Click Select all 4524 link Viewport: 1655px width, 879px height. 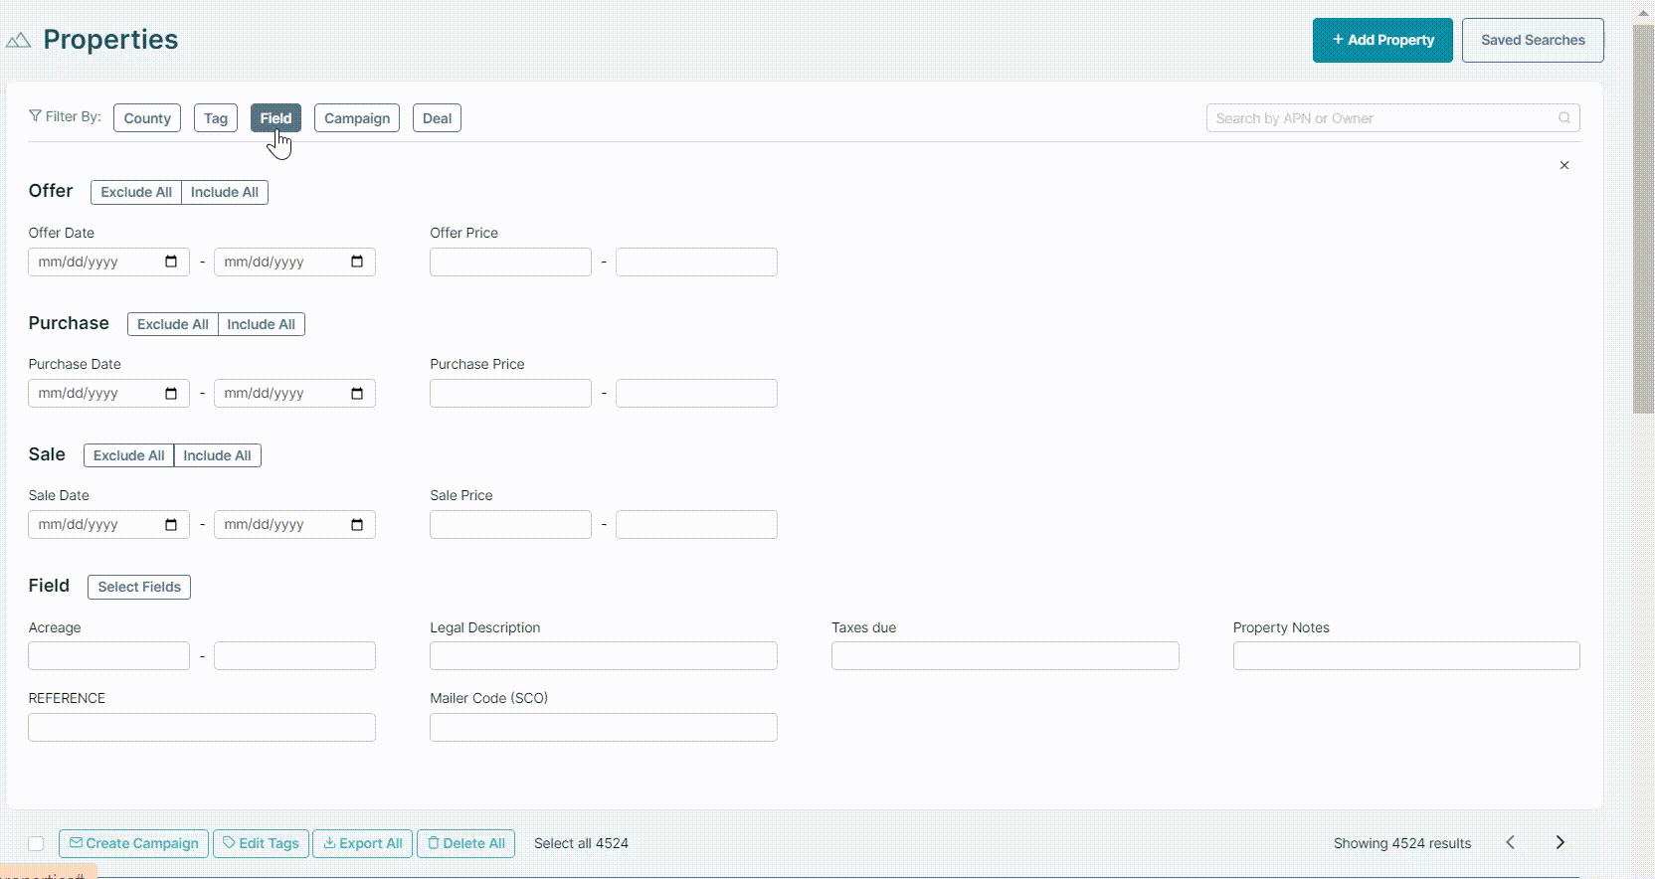pos(581,843)
